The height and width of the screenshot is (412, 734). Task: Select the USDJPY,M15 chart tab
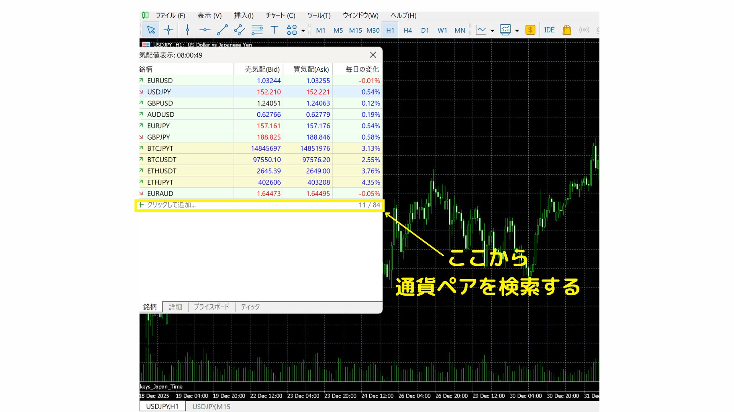211,406
